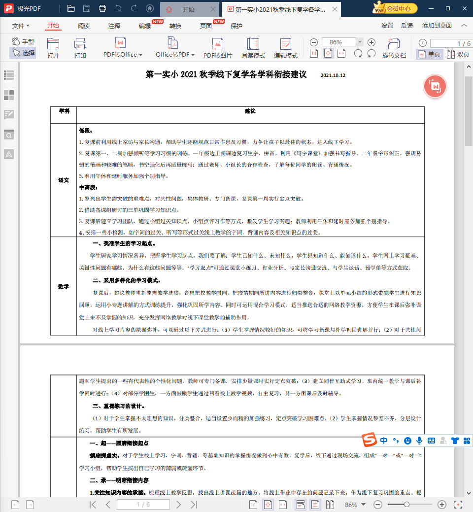473x512 pixels.
Task: Toggle fit page view in toolbar
Action: (x=328, y=53)
